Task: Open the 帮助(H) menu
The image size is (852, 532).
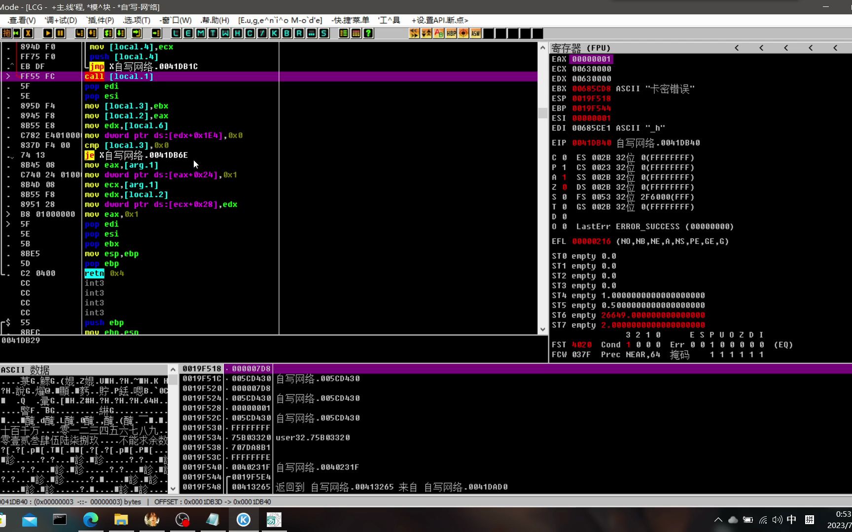Action: click(215, 20)
